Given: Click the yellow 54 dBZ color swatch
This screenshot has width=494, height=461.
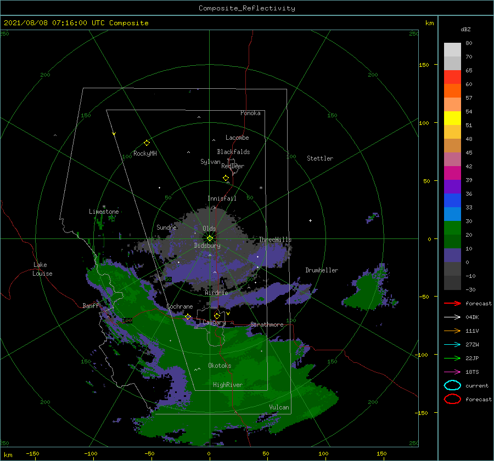Looking at the screenshot, I should (452, 118).
